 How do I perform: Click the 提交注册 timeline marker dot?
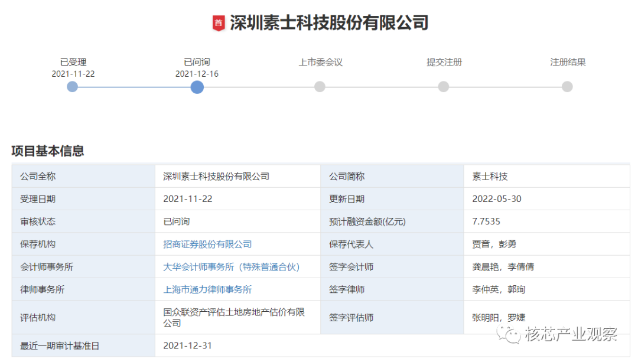444,87
